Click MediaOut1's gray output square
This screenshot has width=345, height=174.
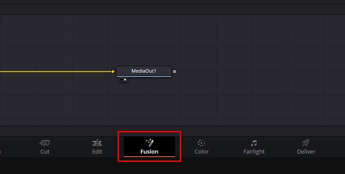pos(175,71)
